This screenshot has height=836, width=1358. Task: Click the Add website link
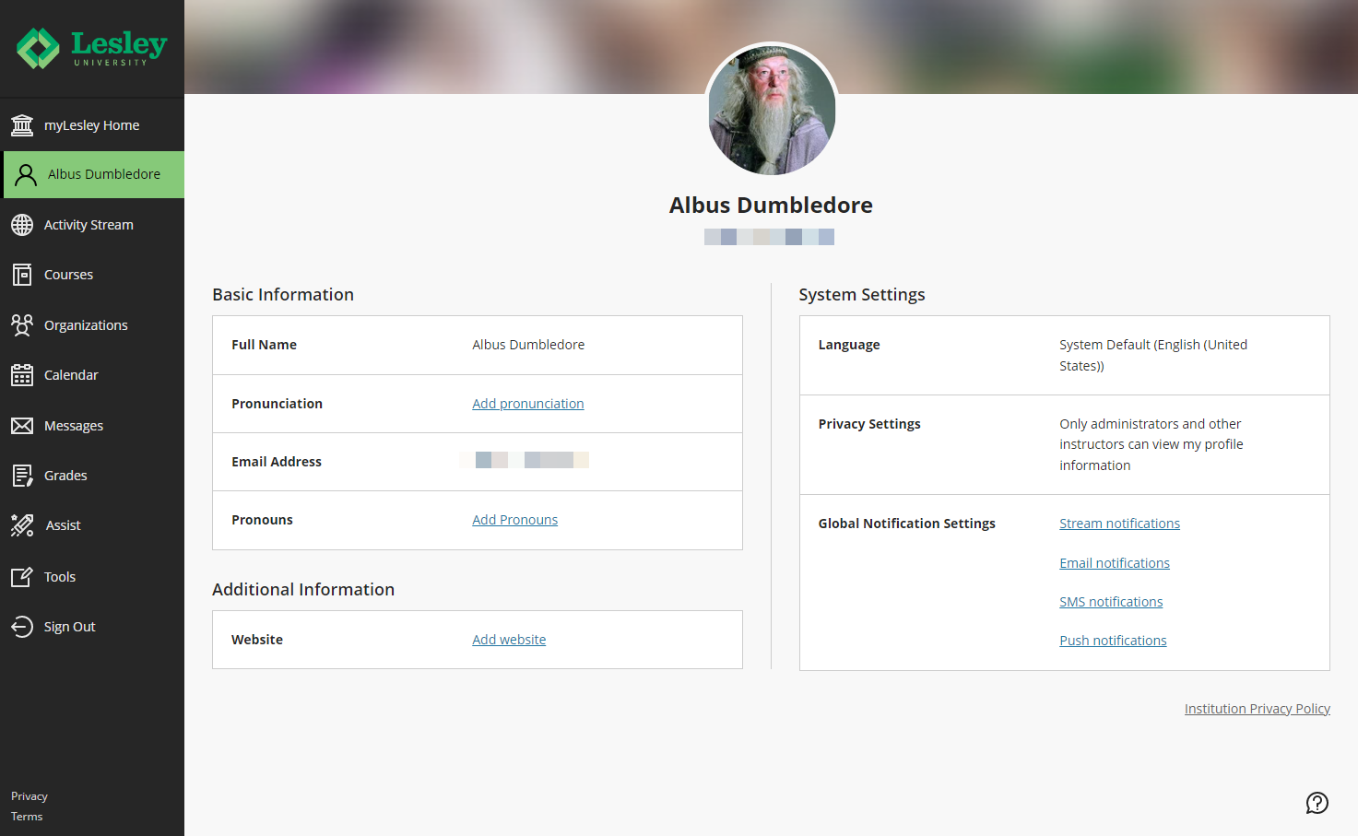[x=509, y=640]
